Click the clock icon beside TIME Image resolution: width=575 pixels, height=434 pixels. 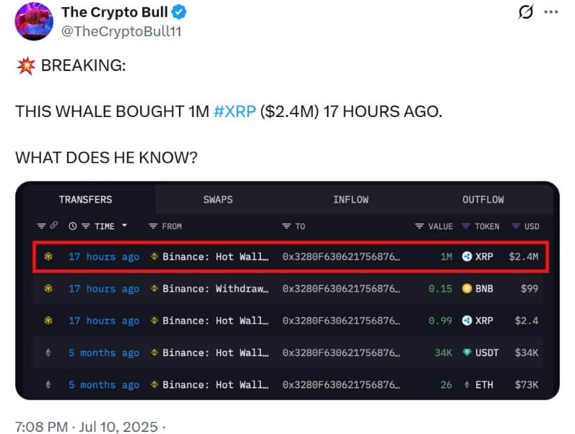tap(72, 226)
